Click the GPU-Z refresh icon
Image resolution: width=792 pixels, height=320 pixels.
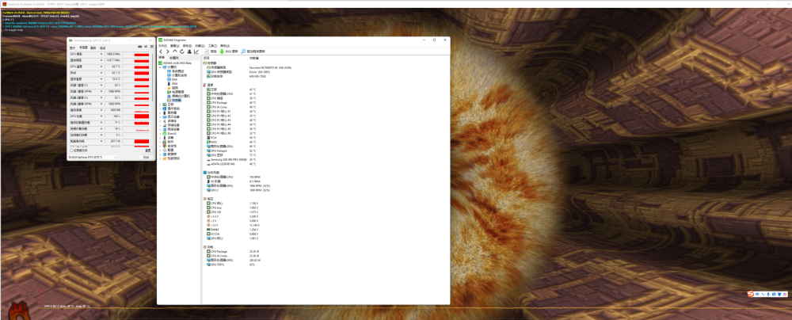[146, 47]
